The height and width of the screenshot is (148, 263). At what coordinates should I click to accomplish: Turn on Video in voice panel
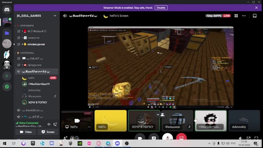pos(26,132)
